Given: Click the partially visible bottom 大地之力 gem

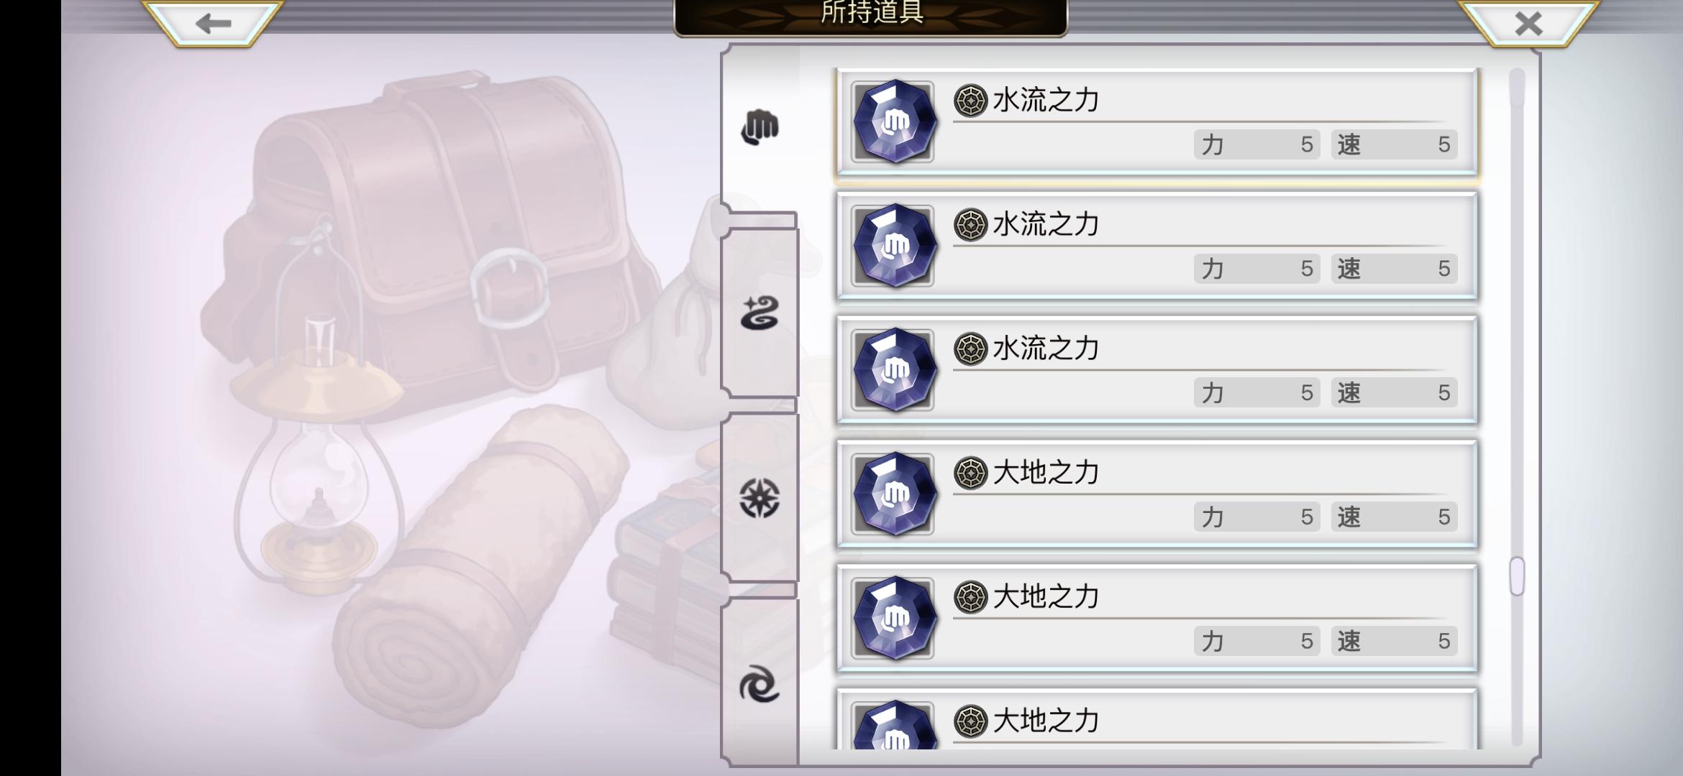Looking at the screenshot, I should [x=893, y=725].
